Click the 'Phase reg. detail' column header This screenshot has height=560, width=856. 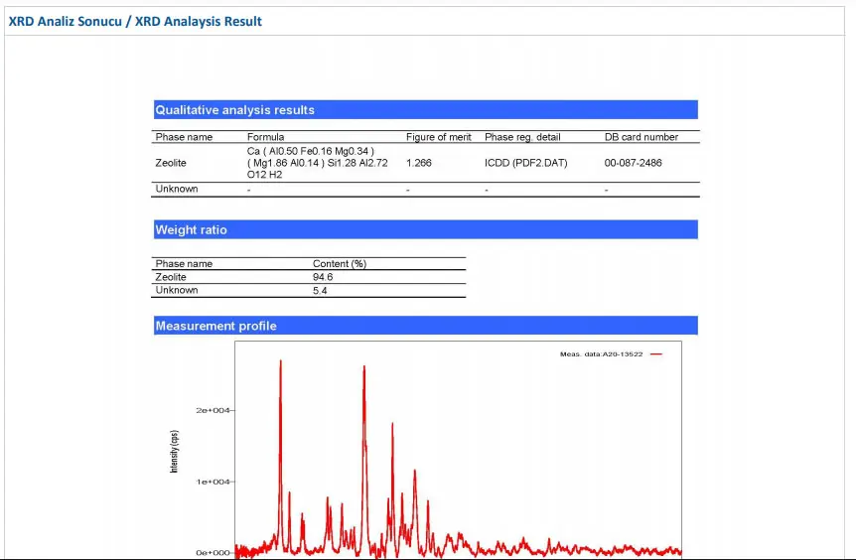coord(522,137)
